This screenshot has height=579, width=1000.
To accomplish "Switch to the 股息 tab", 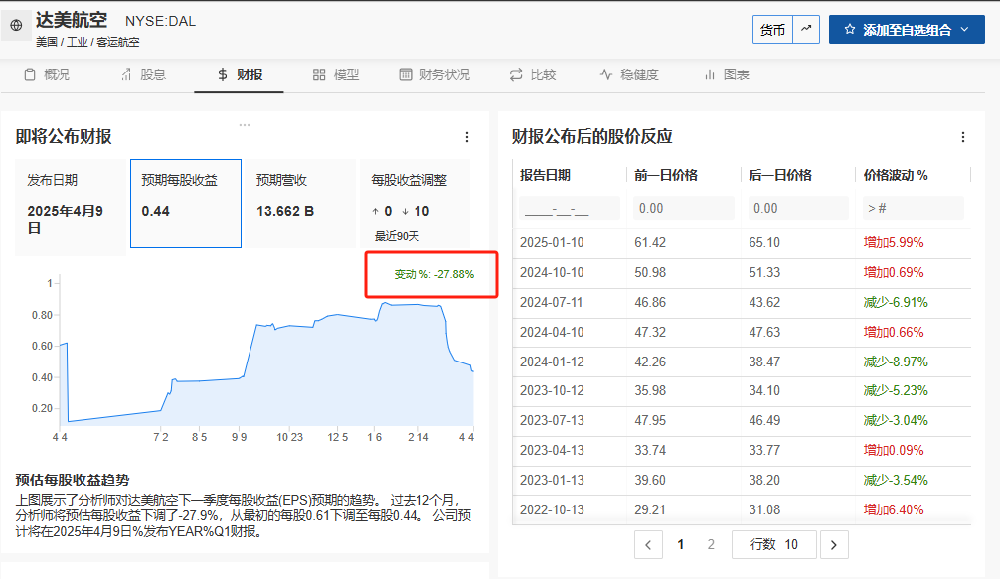I will pyautogui.click(x=143, y=74).
